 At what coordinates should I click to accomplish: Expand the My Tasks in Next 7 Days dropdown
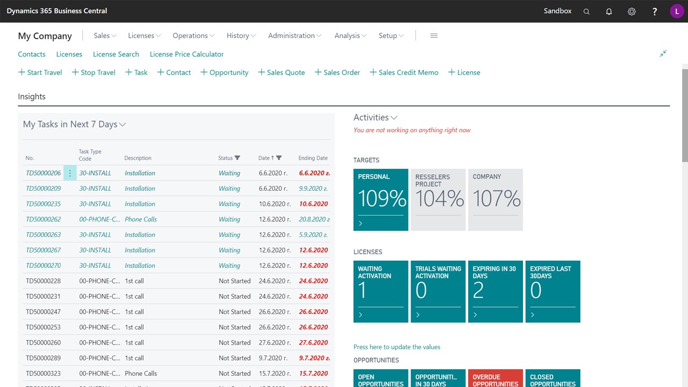[75, 124]
